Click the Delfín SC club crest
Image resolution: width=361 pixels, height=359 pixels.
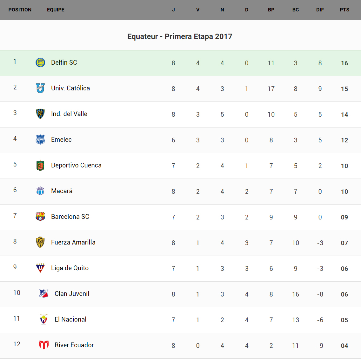tap(40, 62)
